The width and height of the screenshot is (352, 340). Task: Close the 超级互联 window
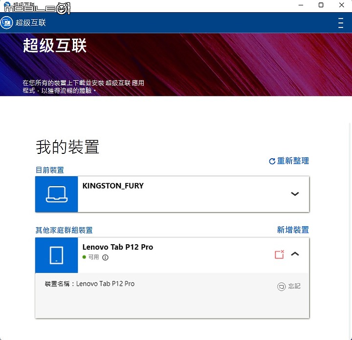tap(341, 5)
